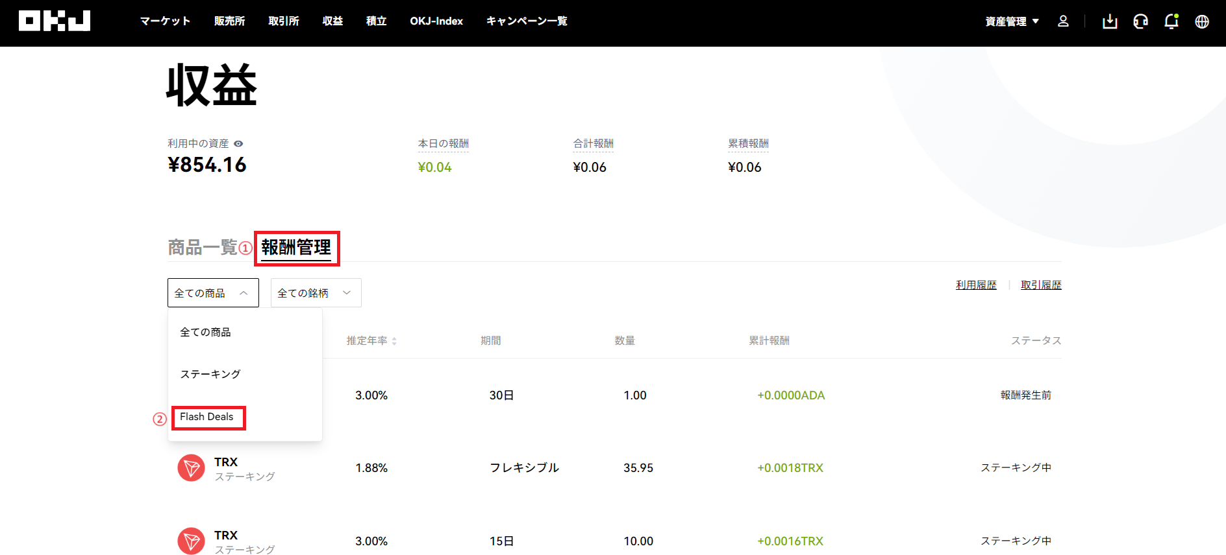Image resolution: width=1226 pixels, height=555 pixels.
Task: Open the 資産管理 dropdown menu
Action: (1012, 21)
